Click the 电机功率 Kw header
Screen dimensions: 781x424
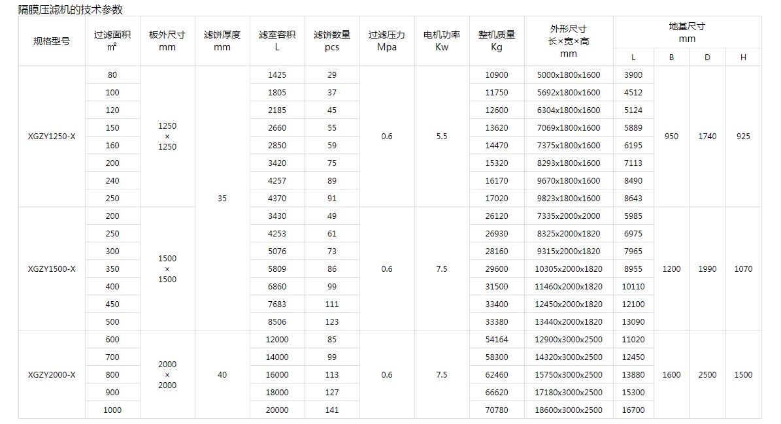click(x=442, y=41)
